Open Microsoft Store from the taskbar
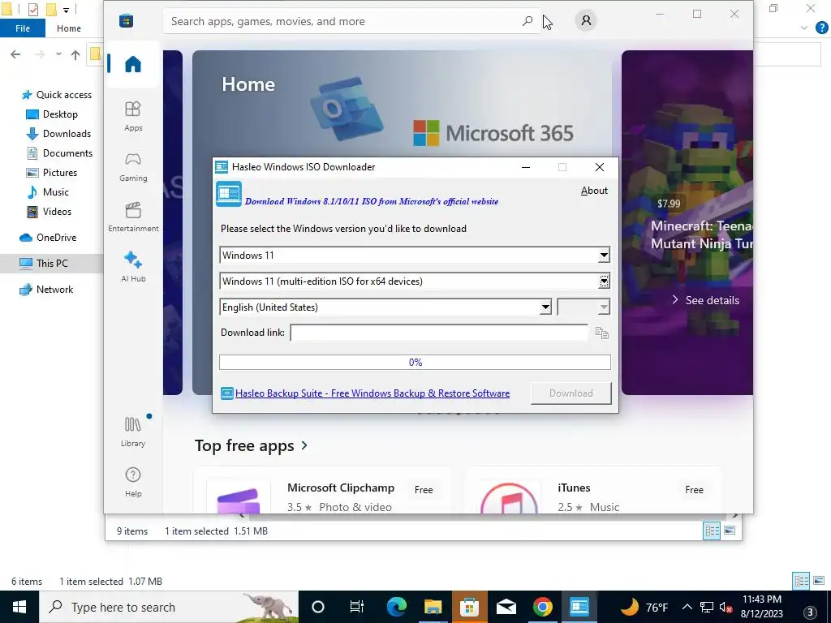The image size is (831, 623). (x=469, y=607)
